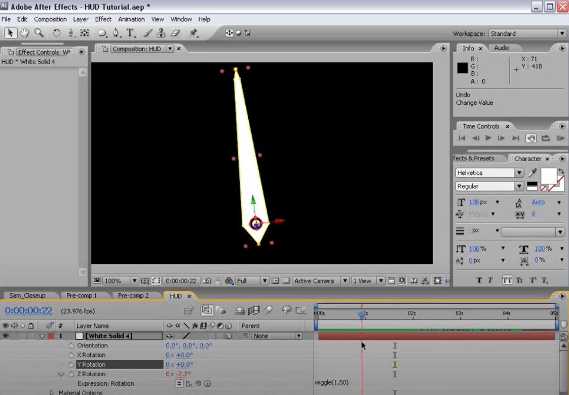This screenshot has width=569, height=395.
Task: Open the Effect menu
Action: 103,19
